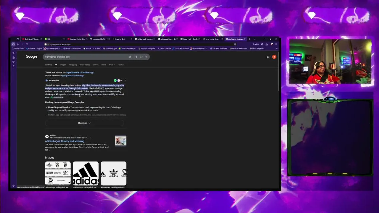Screen dimensions: 379x213
Task: Open the Google account avatar
Action: tap(274, 57)
